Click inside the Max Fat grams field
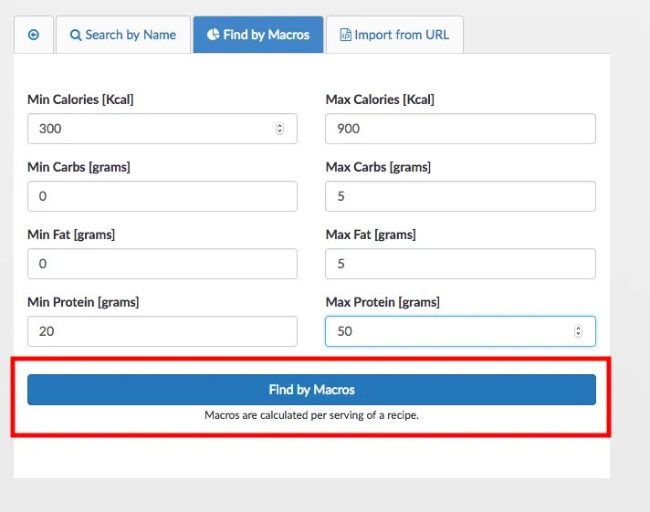650x512 pixels. point(460,264)
